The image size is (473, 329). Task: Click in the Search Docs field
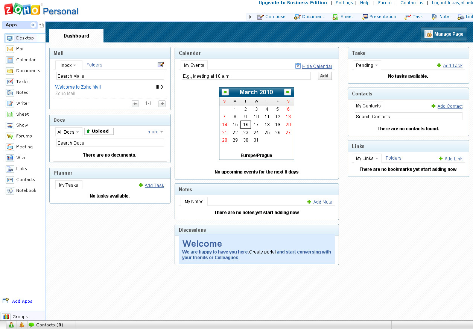(x=110, y=143)
